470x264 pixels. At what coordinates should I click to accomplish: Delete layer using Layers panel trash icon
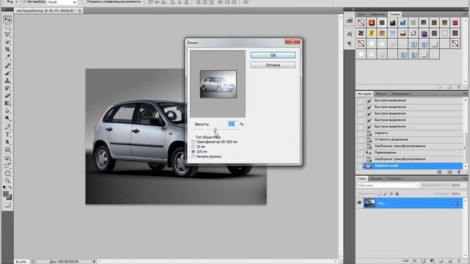coord(459,261)
